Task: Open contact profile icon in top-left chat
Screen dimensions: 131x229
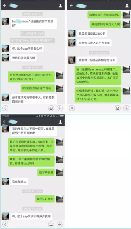Action: coord(60,5)
